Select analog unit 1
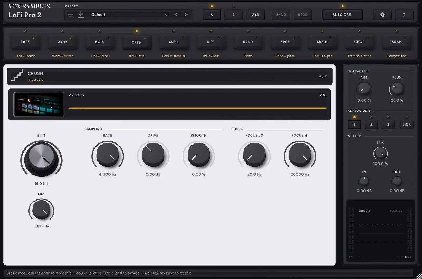Image resolution: width=422 pixels, height=279 pixels. (x=354, y=125)
